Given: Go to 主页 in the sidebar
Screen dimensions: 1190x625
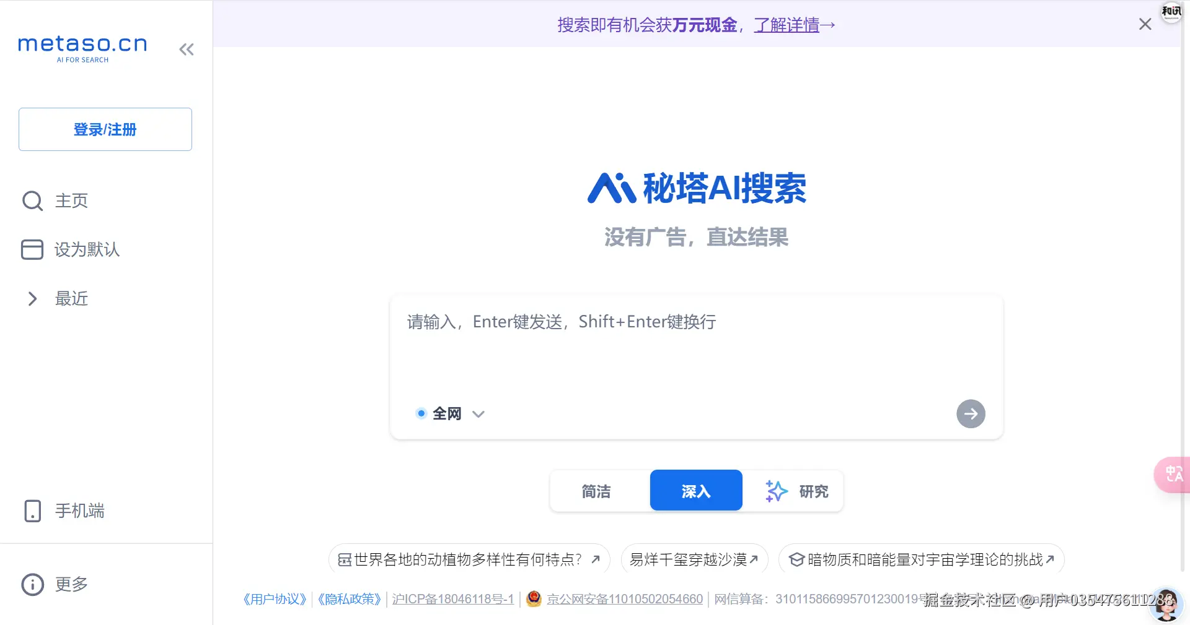Looking at the screenshot, I should (56, 200).
